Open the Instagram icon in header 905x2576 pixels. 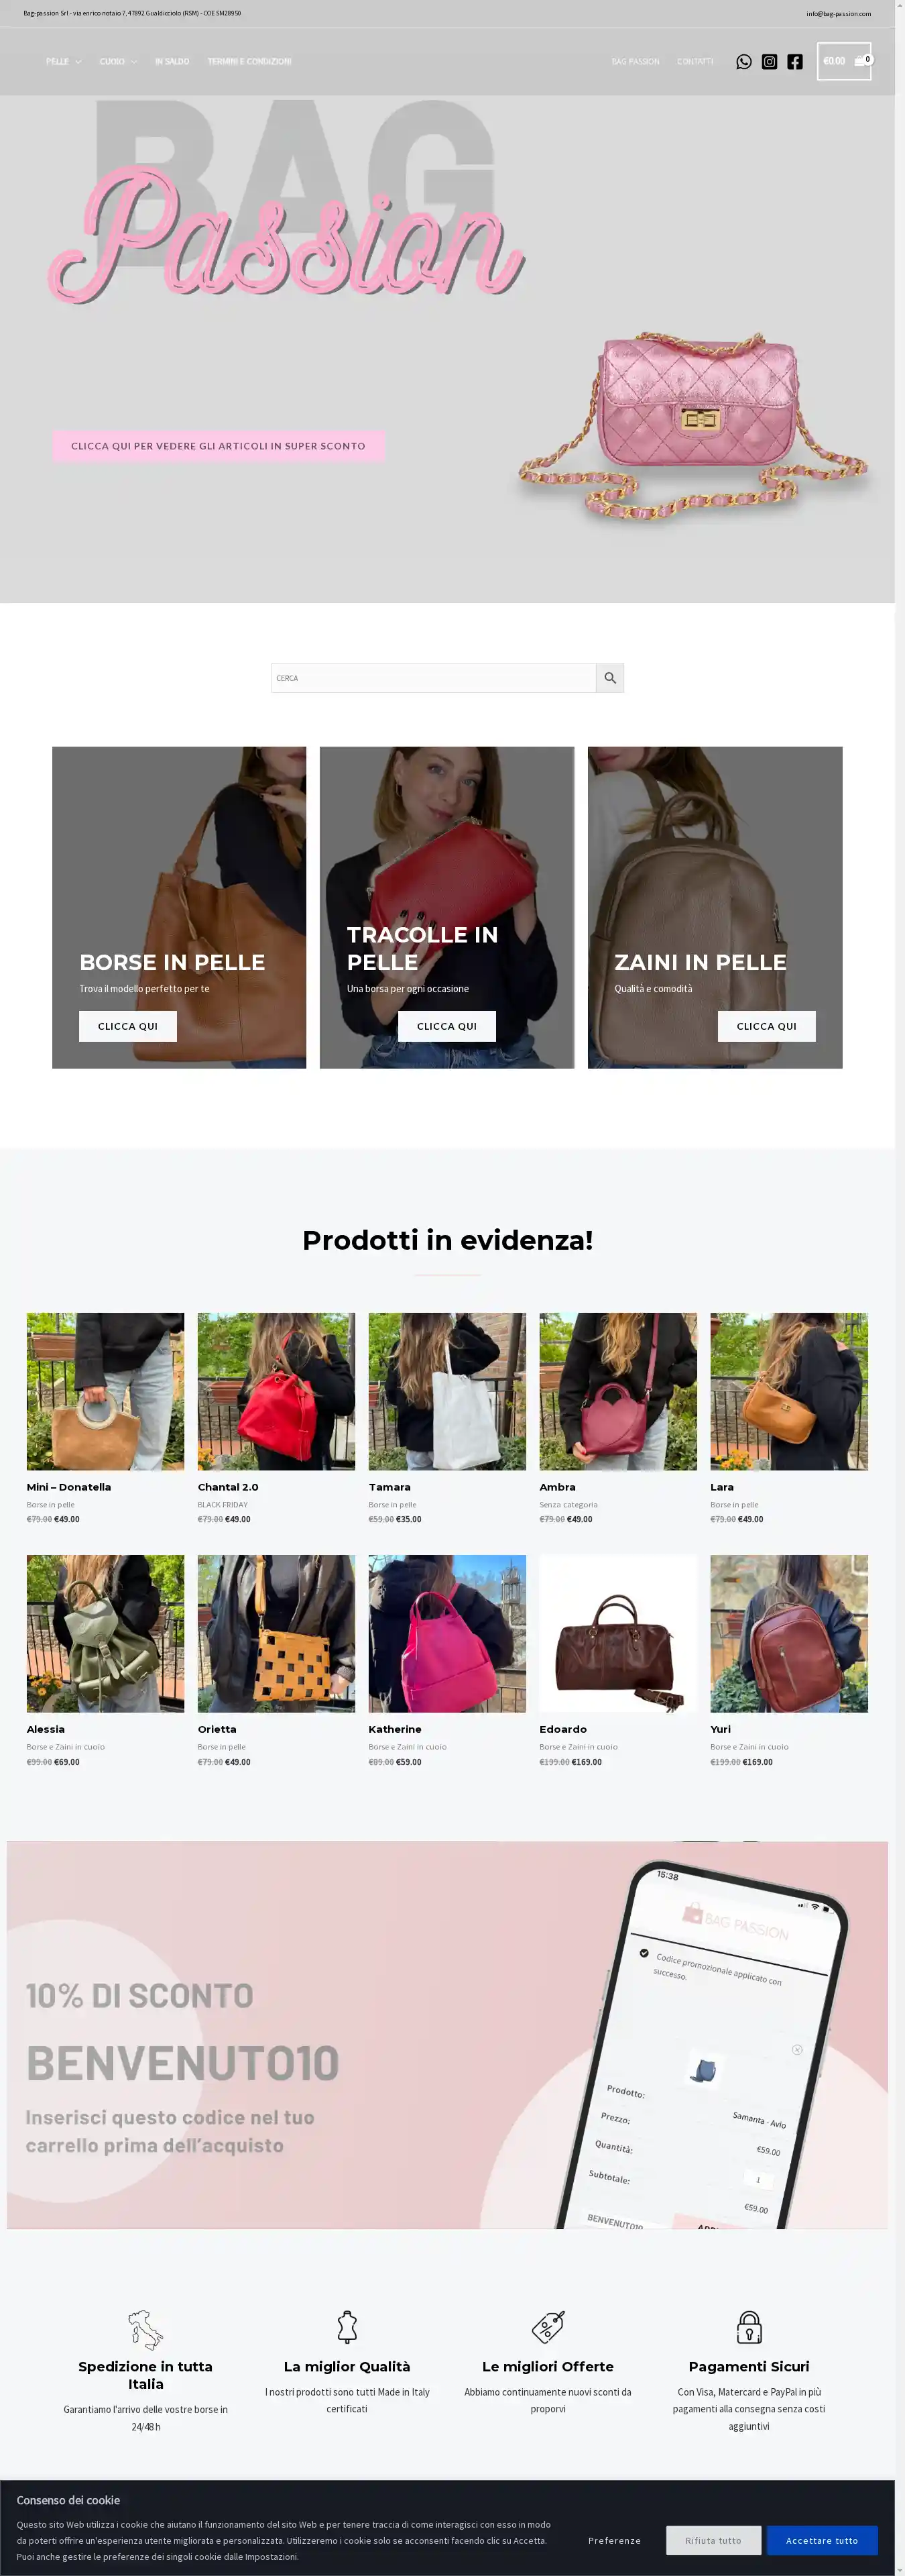[x=769, y=62]
